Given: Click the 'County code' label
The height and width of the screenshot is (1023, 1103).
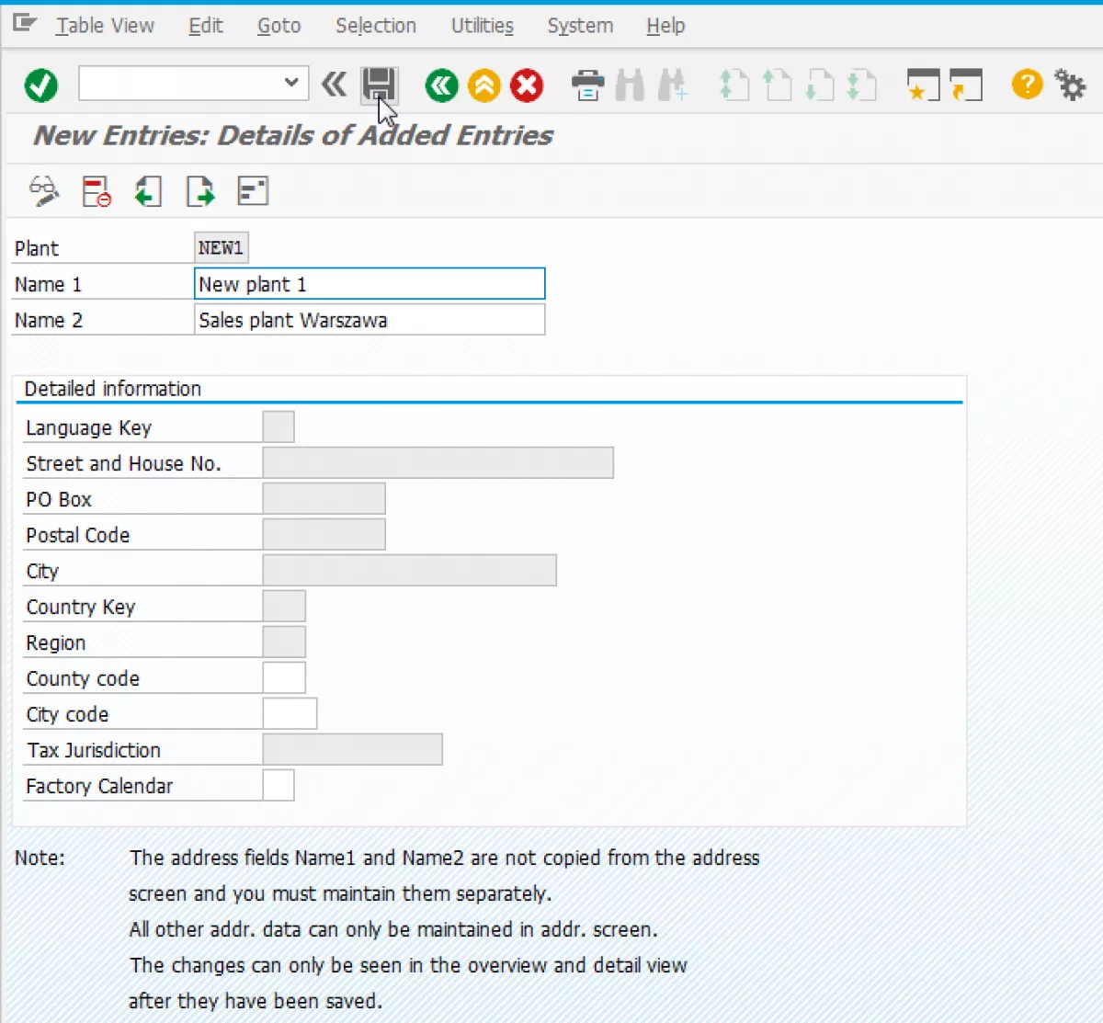Looking at the screenshot, I should coord(83,678).
